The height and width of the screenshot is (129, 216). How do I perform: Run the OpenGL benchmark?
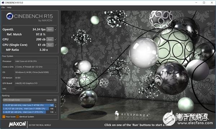tap(50, 29)
